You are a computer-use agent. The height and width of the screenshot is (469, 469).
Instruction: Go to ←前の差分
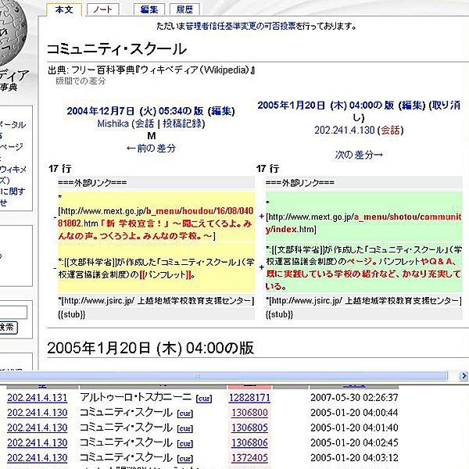tap(151, 148)
